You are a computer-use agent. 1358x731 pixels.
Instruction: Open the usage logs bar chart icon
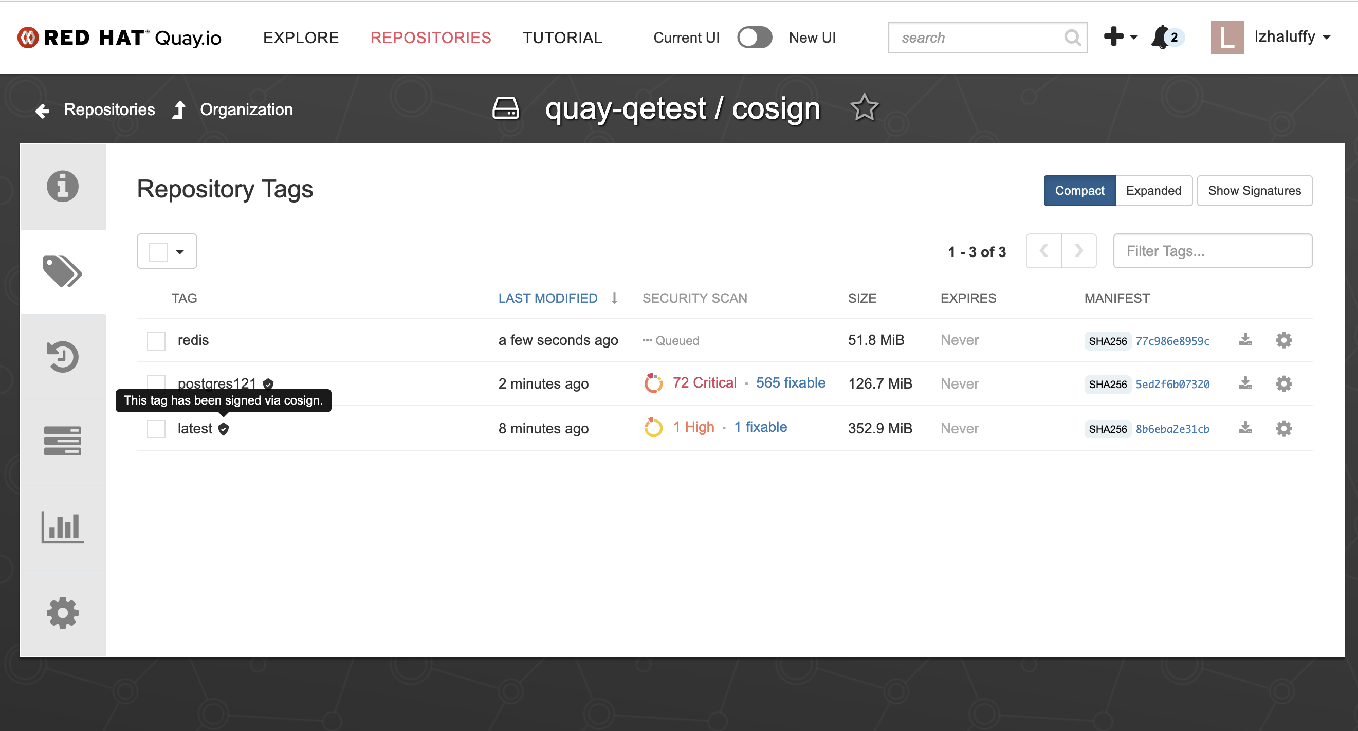tap(62, 527)
